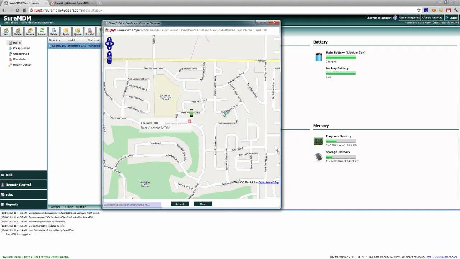
Task: Sort by the Platform column header
Action: point(93,40)
